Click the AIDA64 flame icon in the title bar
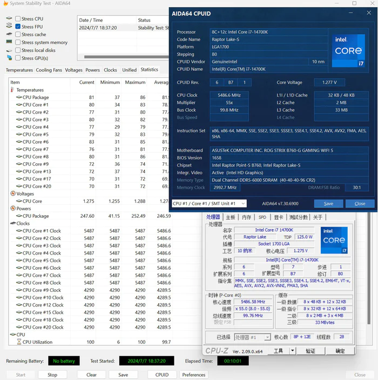Viewport: 378px width, 380px height. pyautogui.click(x=5, y=3)
